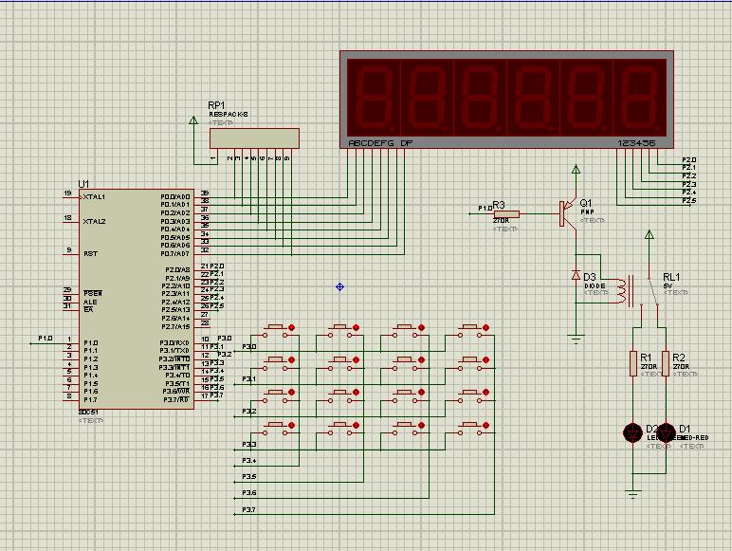Click the ALE pin label on U1
The width and height of the screenshot is (732, 551).
pyautogui.click(x=90, y=303)
